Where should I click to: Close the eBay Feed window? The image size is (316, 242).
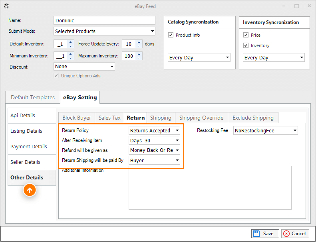coord(309,6)
